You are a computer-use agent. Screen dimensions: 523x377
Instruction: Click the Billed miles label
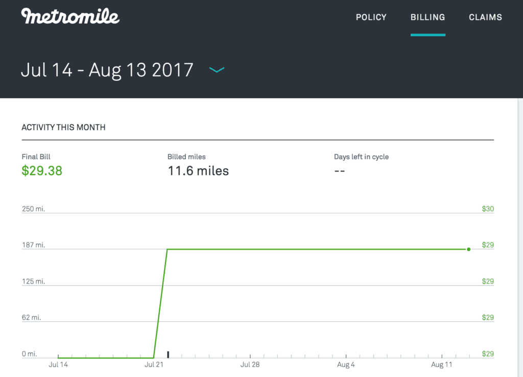coord(186,157)
